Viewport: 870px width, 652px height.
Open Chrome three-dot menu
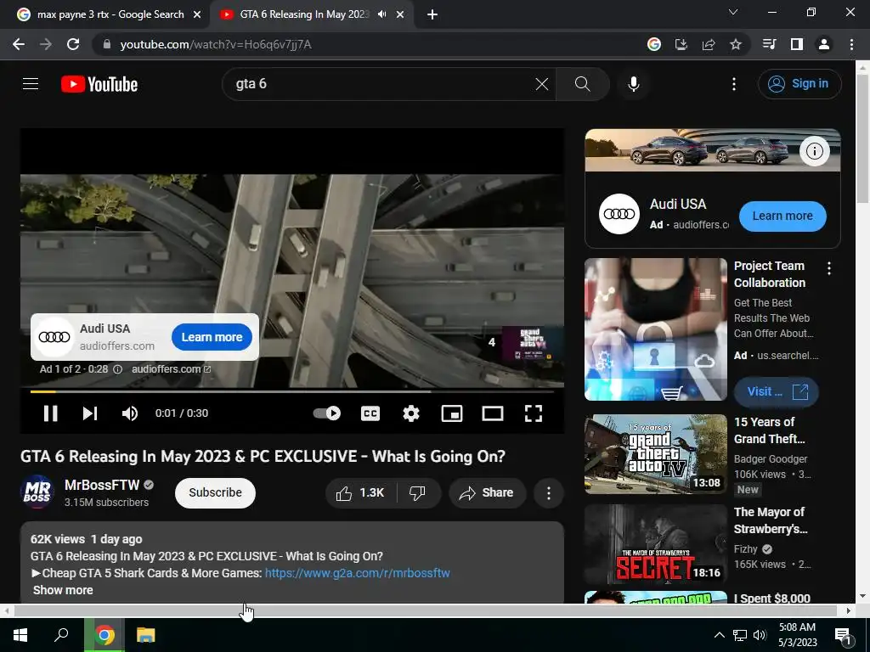point(851,44)
